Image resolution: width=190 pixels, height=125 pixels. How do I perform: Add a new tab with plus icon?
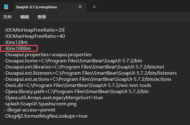tap(94, 7)
